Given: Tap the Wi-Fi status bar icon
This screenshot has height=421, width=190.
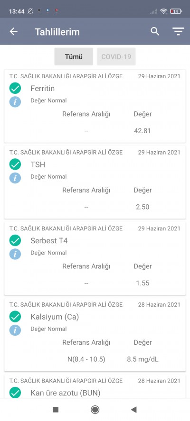Looking at the screenshot, I should [163, 11].
